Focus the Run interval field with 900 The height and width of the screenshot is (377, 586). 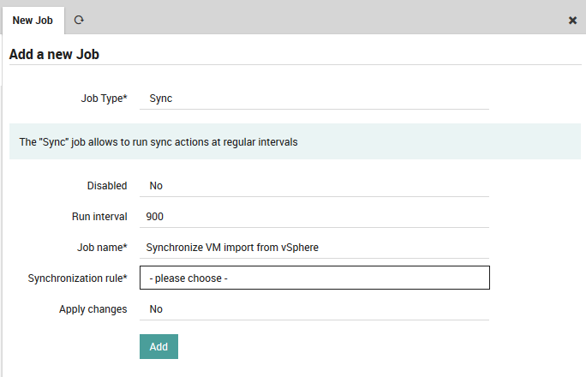tap(314, 217)
